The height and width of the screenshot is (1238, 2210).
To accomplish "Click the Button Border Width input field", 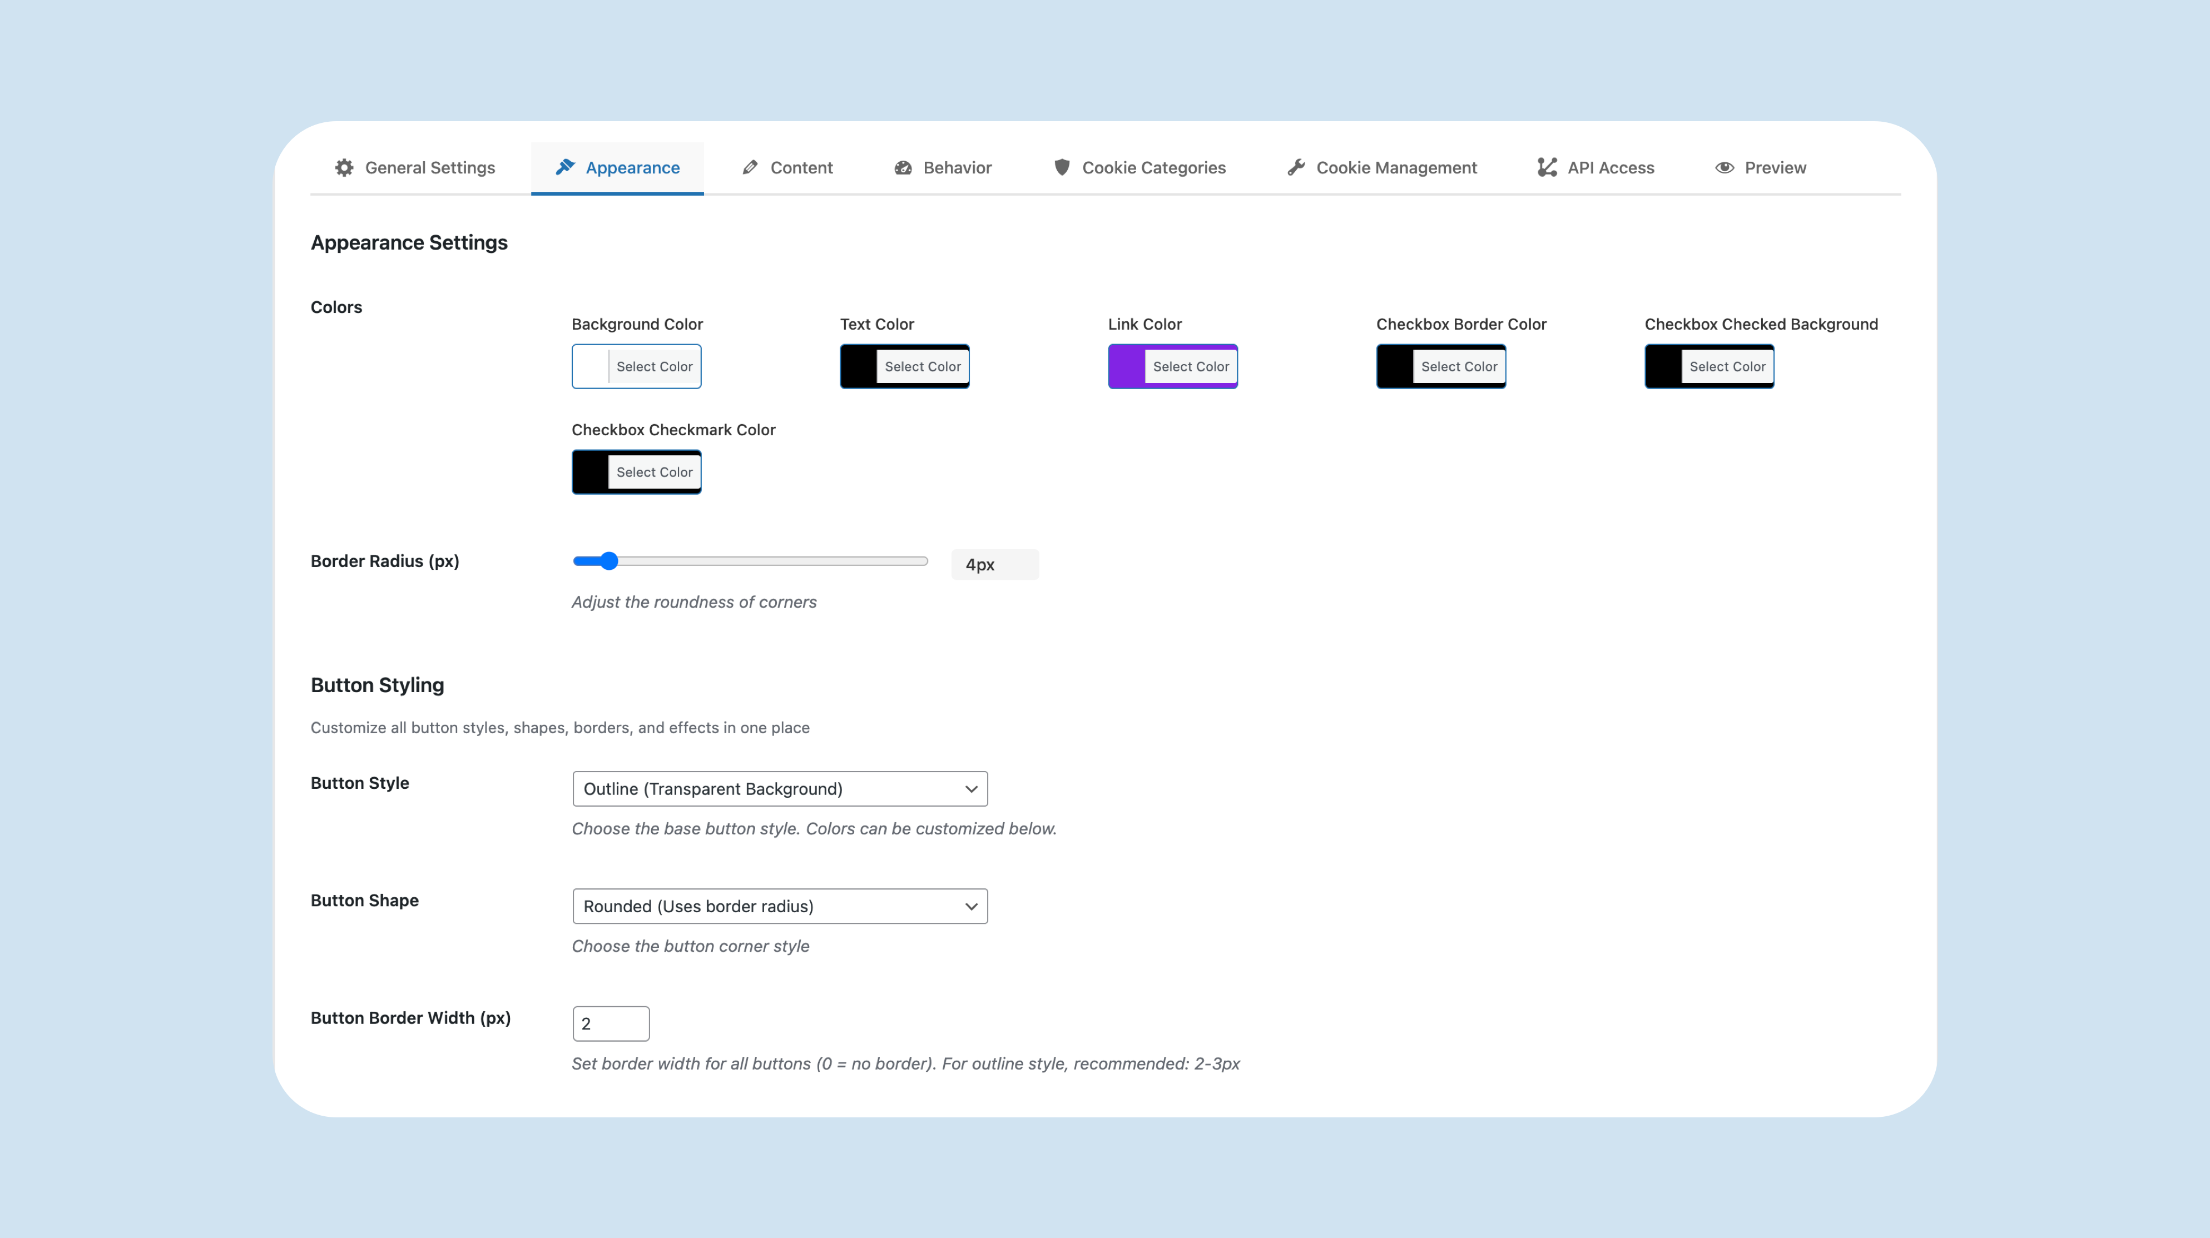I will click(610, 1023).
